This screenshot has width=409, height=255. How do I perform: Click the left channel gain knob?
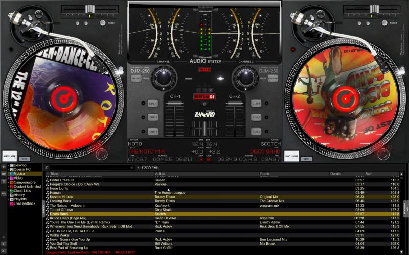[x=164, y=78]
